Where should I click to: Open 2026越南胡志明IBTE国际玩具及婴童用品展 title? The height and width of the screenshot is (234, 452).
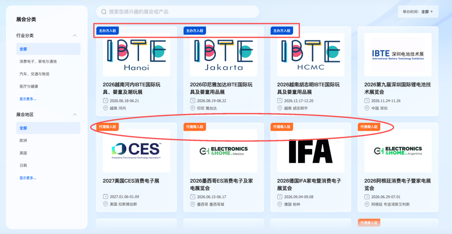click(x=309, y=88)
